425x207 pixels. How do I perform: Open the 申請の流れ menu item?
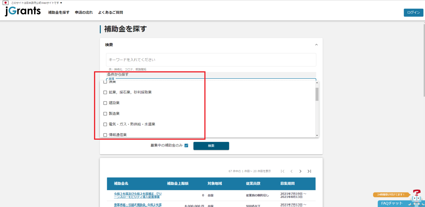(84, 12)
